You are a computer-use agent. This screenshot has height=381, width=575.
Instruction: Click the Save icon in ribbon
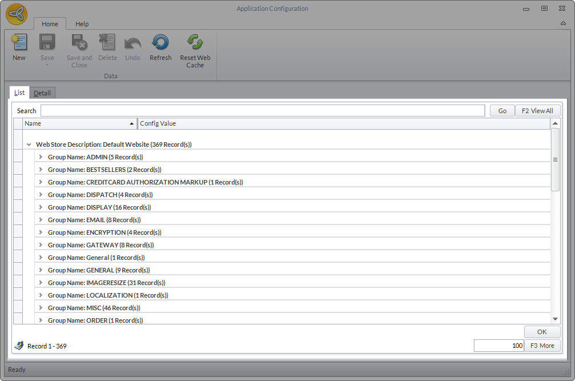[x=47, y=43]
